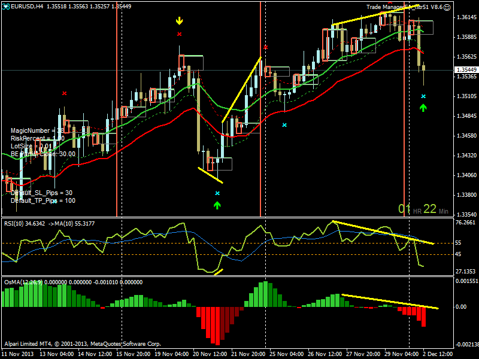Click the cyan cross above the 20 Nov green arrow
The width and height of the screenshot is (479, 359).
[x=217, y=193]
